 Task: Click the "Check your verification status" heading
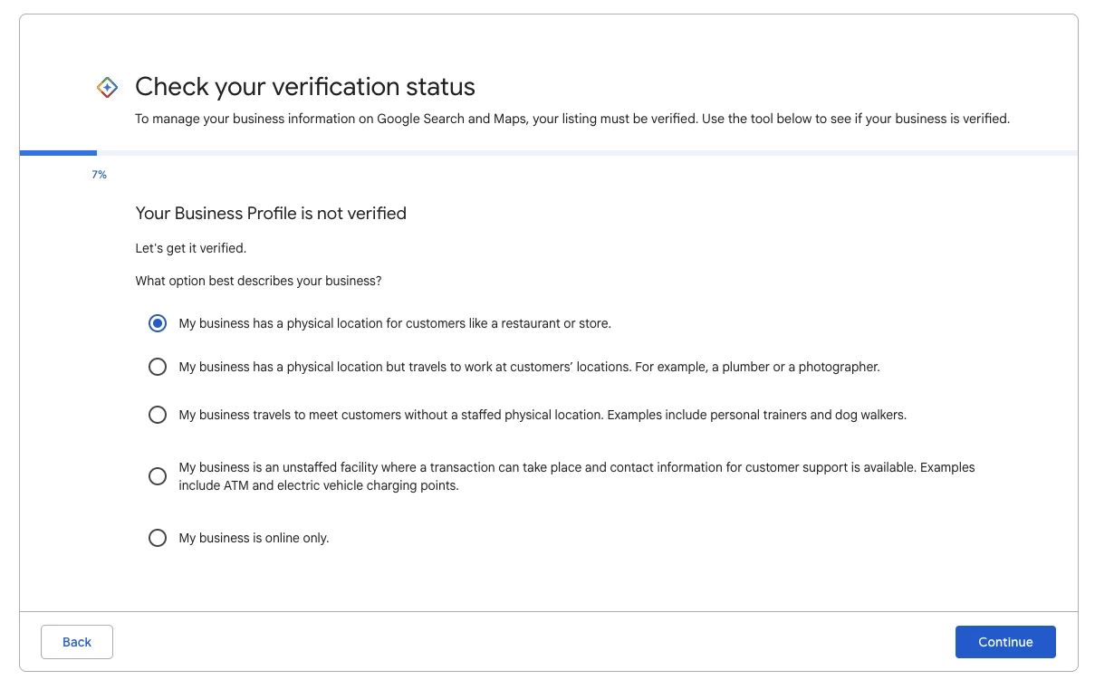pos(305,87)
